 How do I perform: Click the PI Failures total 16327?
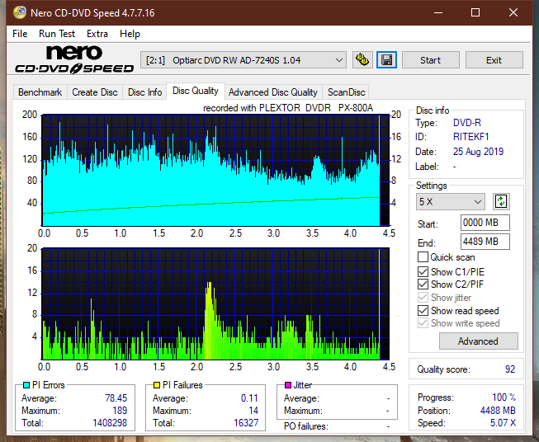(x=246, y=423)
